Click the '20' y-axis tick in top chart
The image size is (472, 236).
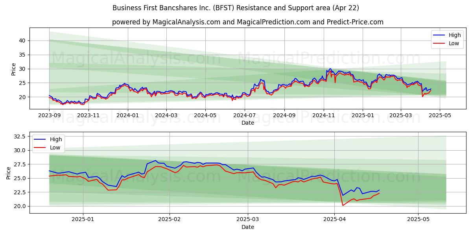(22, 97)
